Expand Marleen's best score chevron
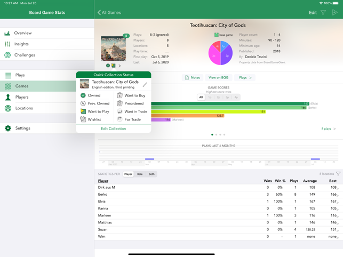The image size is (343, 257). tap(338, 216)
